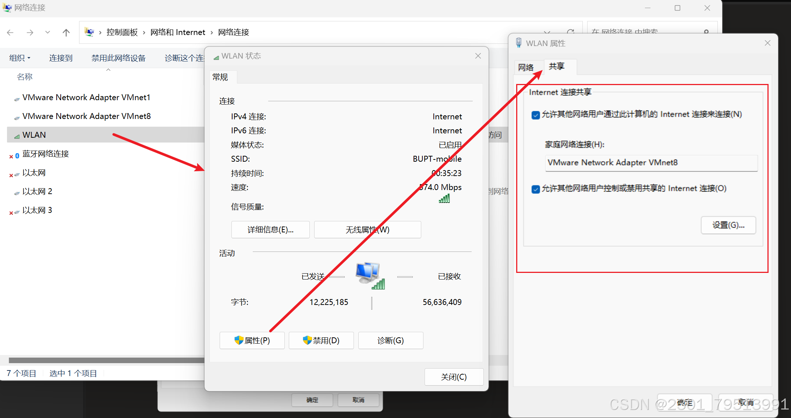
Task: Click the chevron next to the forward arrow
Action: [x=47, y=32]
